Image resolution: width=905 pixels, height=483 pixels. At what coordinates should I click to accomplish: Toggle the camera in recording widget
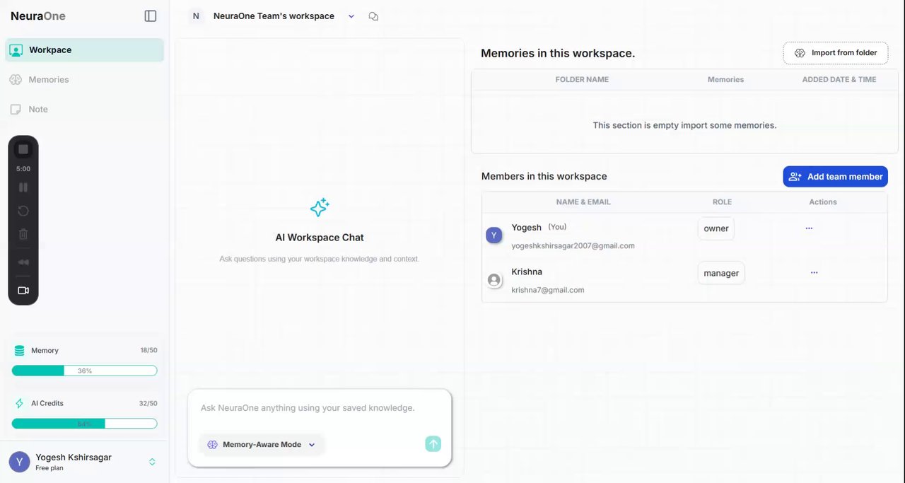(23, 291)
